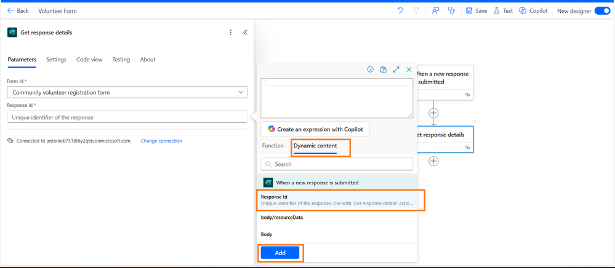The image size is (615, 268).
Task: Click the connection icon beside Connected to text
Action: [x=10, y=141]
